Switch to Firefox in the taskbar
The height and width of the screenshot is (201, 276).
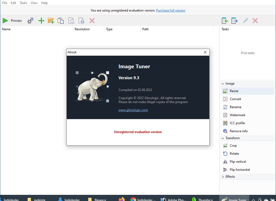122,199
